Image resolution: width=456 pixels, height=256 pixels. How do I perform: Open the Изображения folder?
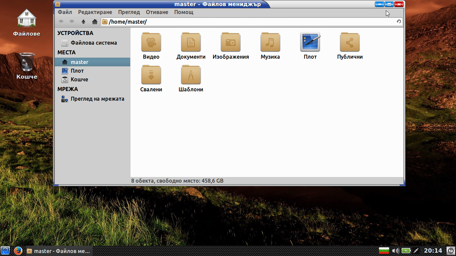click(231, 46)
